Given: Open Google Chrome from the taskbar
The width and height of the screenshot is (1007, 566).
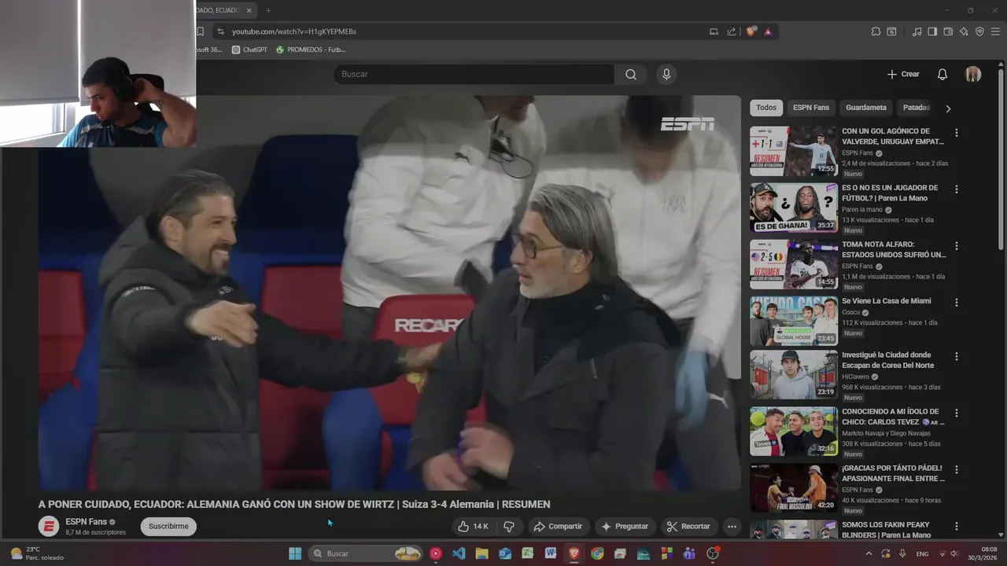Looking at the screenshot, I should pyautogui.click(x=597, y=553).
